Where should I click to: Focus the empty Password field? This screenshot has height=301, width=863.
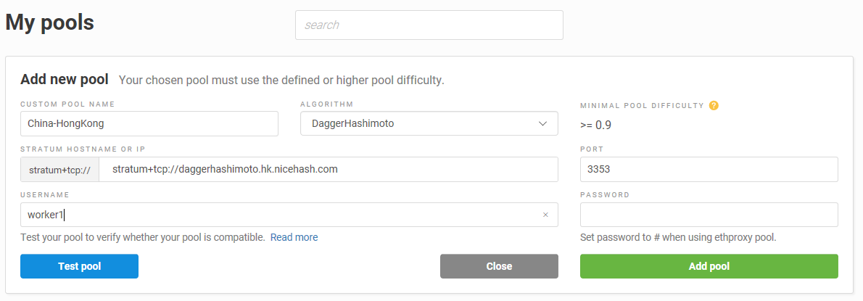[709, 215]
